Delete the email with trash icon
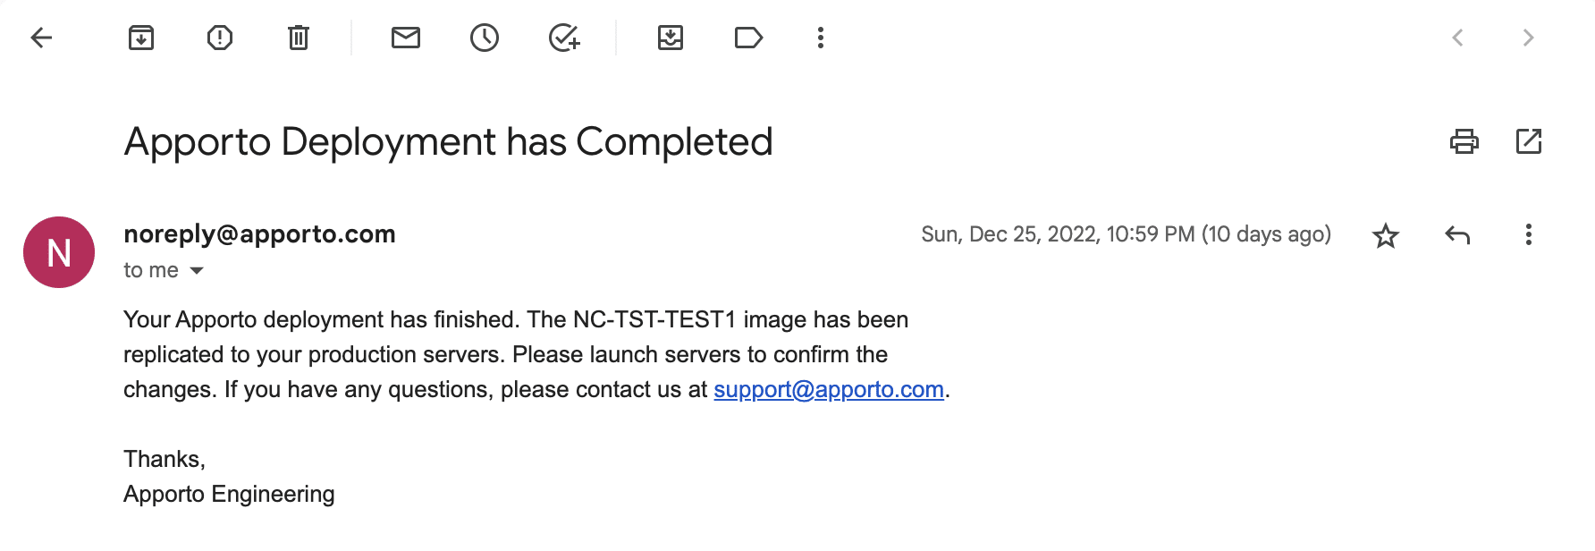The height and width of the screenshot is (551, 1595). point(299,38)
